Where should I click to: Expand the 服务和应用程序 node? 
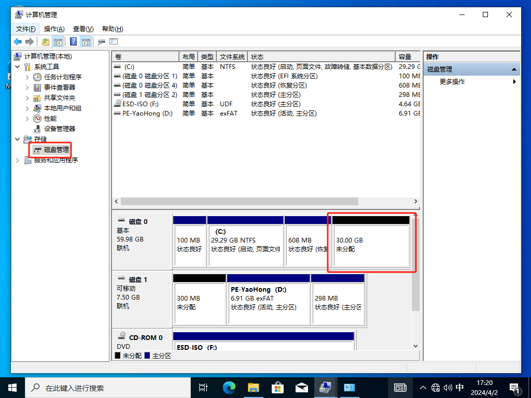coord(18,160)
